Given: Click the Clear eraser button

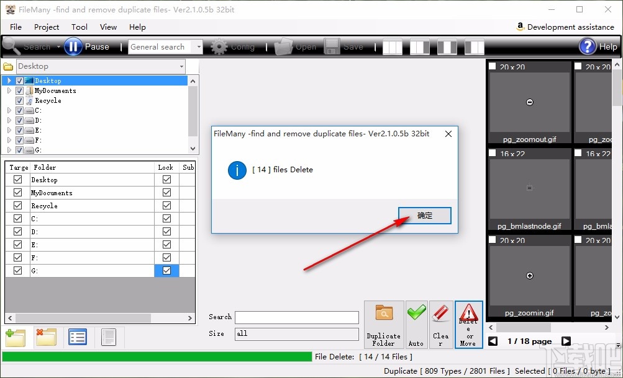Looking at the screenshot, I should tap(440, 325).
